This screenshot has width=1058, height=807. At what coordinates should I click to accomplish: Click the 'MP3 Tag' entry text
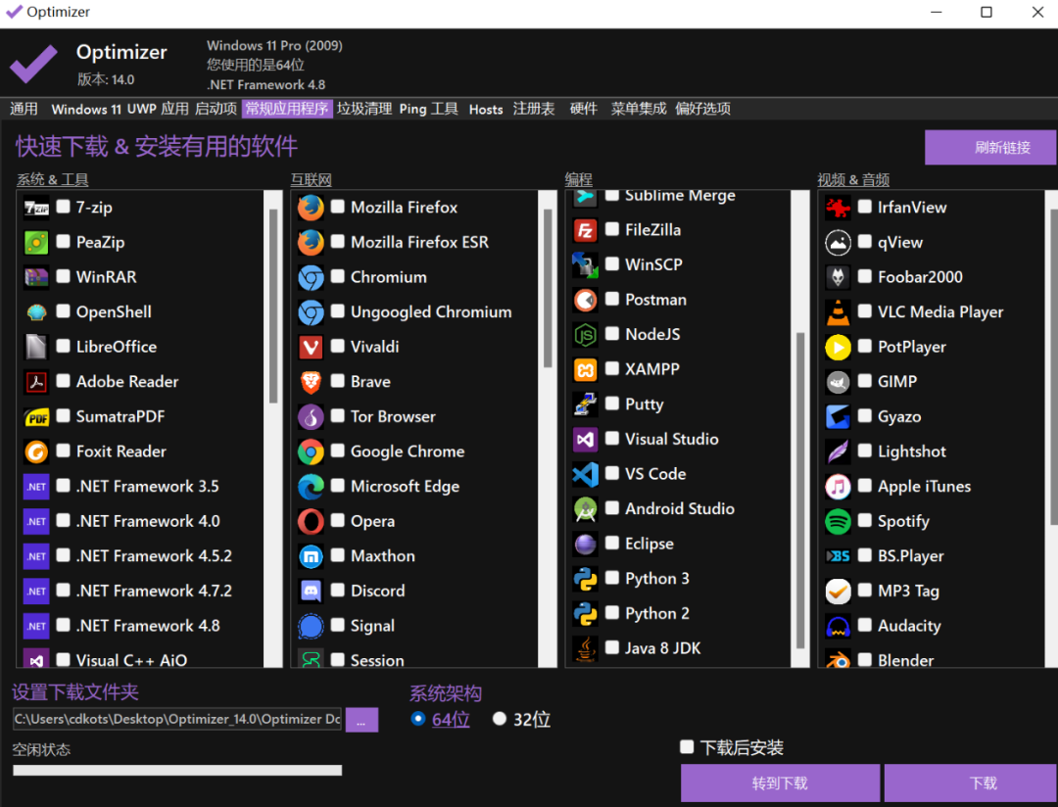tap(908, 592)
